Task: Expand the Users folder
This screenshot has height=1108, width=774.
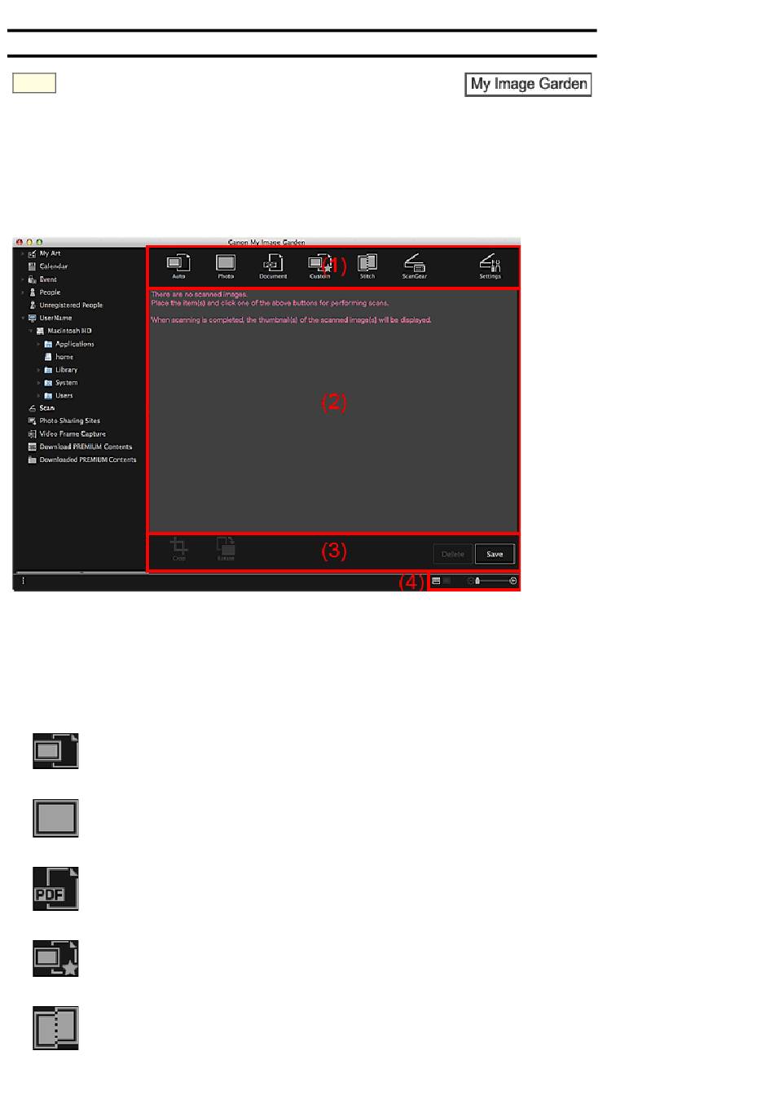Action: click(x=39, y=396)
